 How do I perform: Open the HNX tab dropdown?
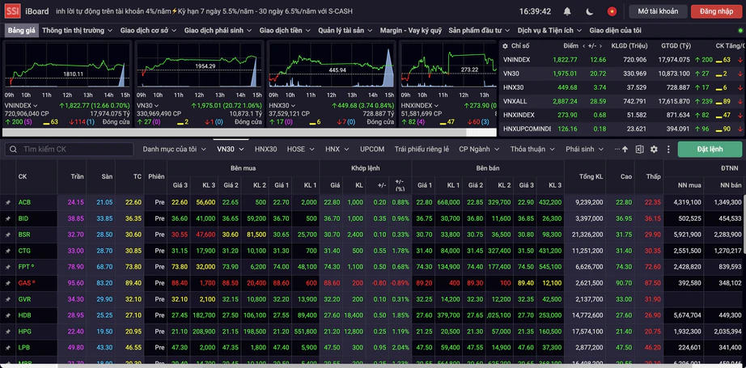click(337, 150)
